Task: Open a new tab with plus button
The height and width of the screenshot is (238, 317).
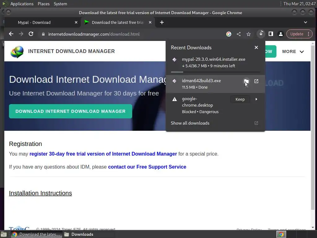Action: coord(162,22)
